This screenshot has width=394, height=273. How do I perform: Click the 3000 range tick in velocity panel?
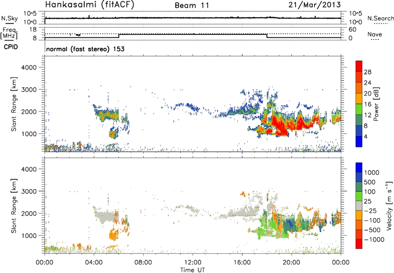[x=29, y=191]
